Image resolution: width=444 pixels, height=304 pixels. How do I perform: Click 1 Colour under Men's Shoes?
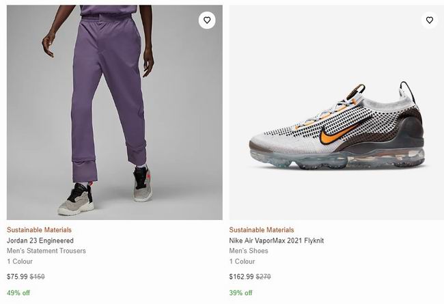[242, 262]
